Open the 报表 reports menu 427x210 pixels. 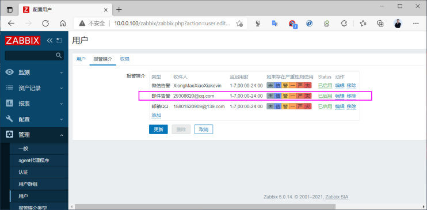pos(34,104)
